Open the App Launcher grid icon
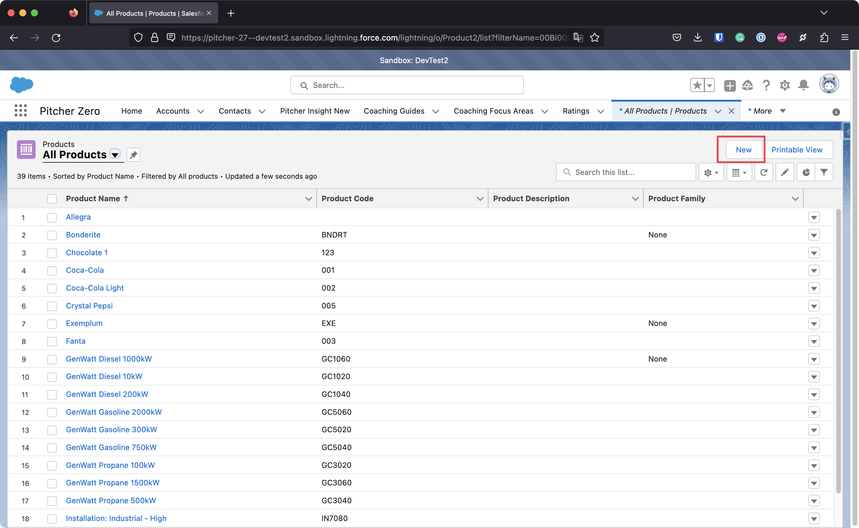This screenshot has height=528, width=859. pos(21,111)
